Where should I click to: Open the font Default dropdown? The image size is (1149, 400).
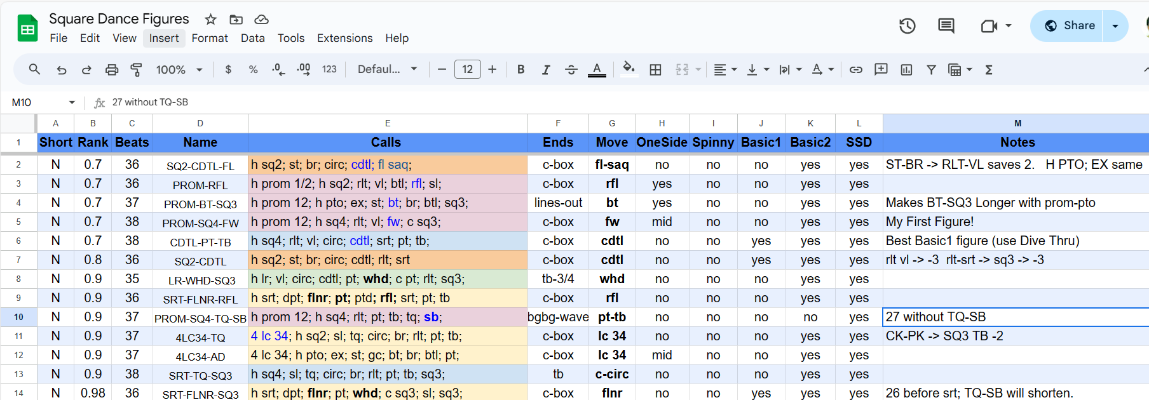[387, 69]
